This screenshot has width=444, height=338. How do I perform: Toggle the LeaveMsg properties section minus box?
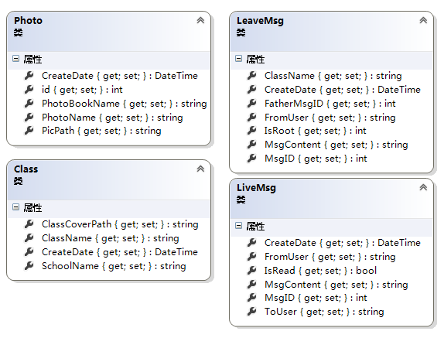[239, 59]
